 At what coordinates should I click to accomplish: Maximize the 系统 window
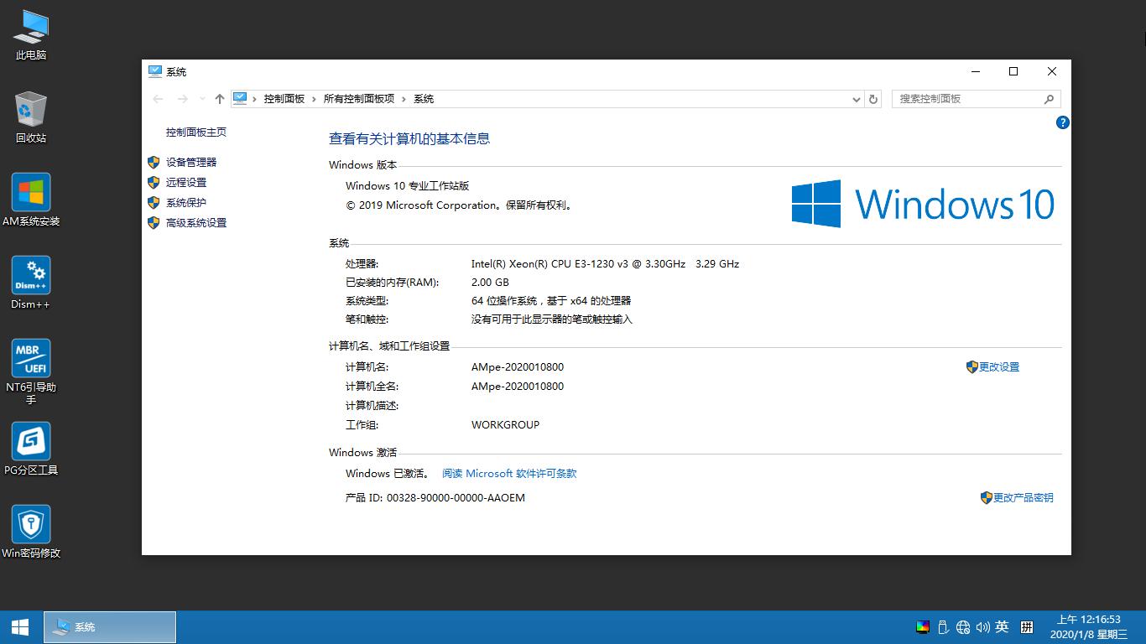point(1013,71)
